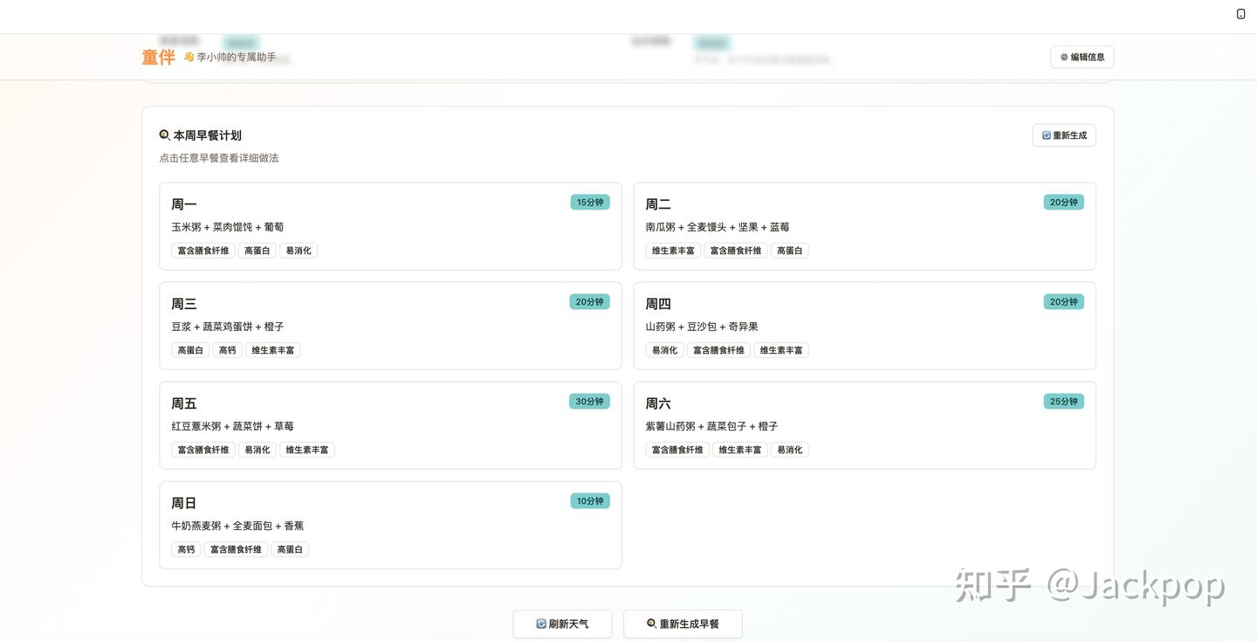Click the 10分钟 badge on Sunday

pos(590,501)
